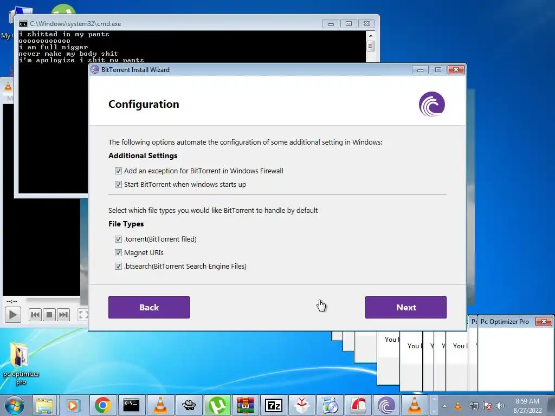The image size is (555, 416).
Task: Switch to the cmd.exe taskbar icon
Action: point(131,405)
